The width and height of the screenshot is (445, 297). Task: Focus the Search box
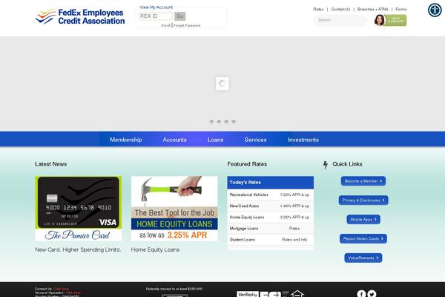point(340,20)
